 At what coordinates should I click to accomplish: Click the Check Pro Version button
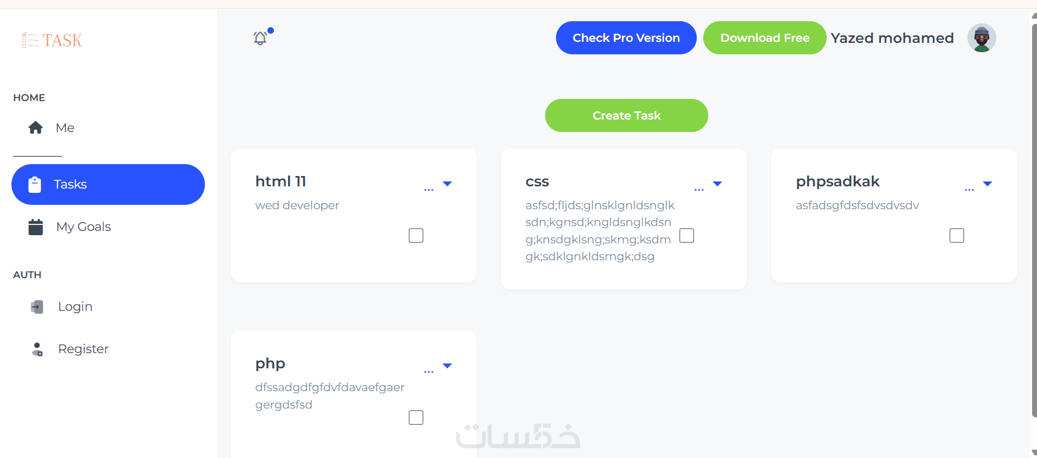(x=626, y=38)
